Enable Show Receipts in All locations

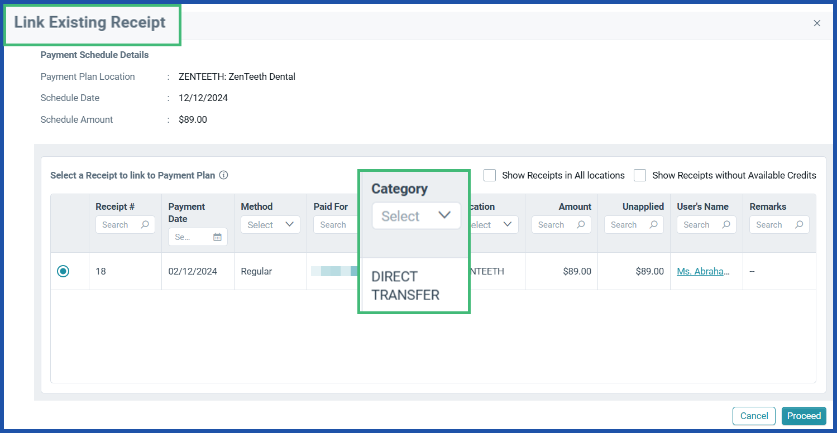[x=490, y=175]
